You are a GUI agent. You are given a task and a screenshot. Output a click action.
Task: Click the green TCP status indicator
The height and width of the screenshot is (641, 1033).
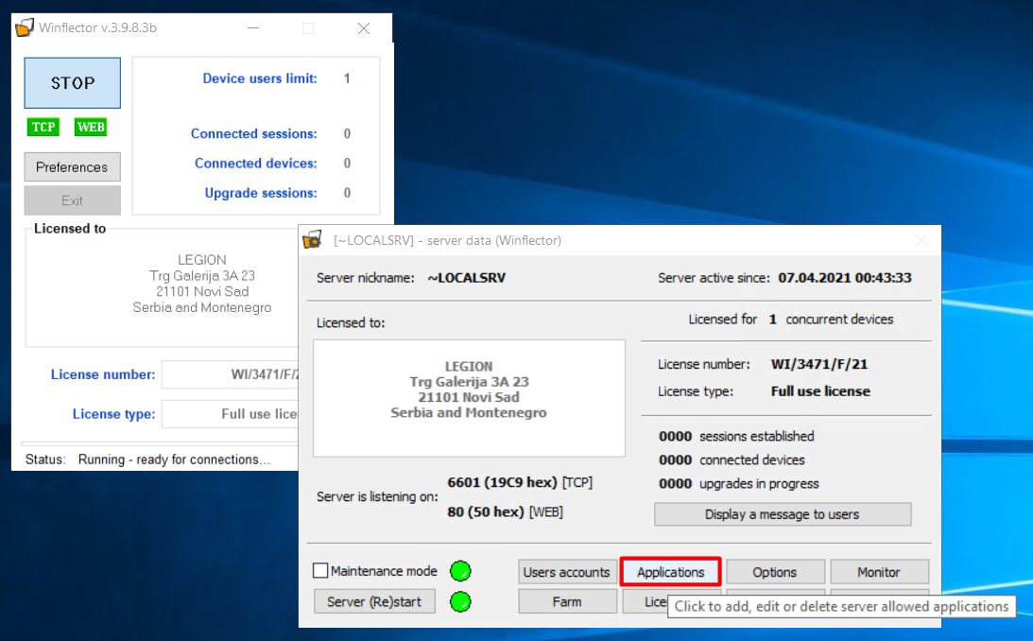(x=43, y=128)
